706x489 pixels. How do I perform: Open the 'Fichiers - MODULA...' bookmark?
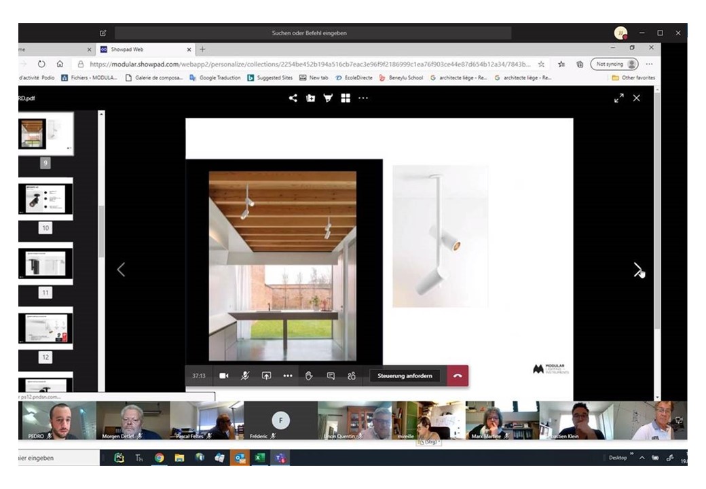(89, 77)
